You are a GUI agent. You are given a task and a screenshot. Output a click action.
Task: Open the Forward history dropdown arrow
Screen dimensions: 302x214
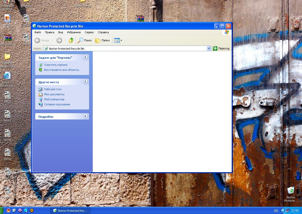[65, 40]
